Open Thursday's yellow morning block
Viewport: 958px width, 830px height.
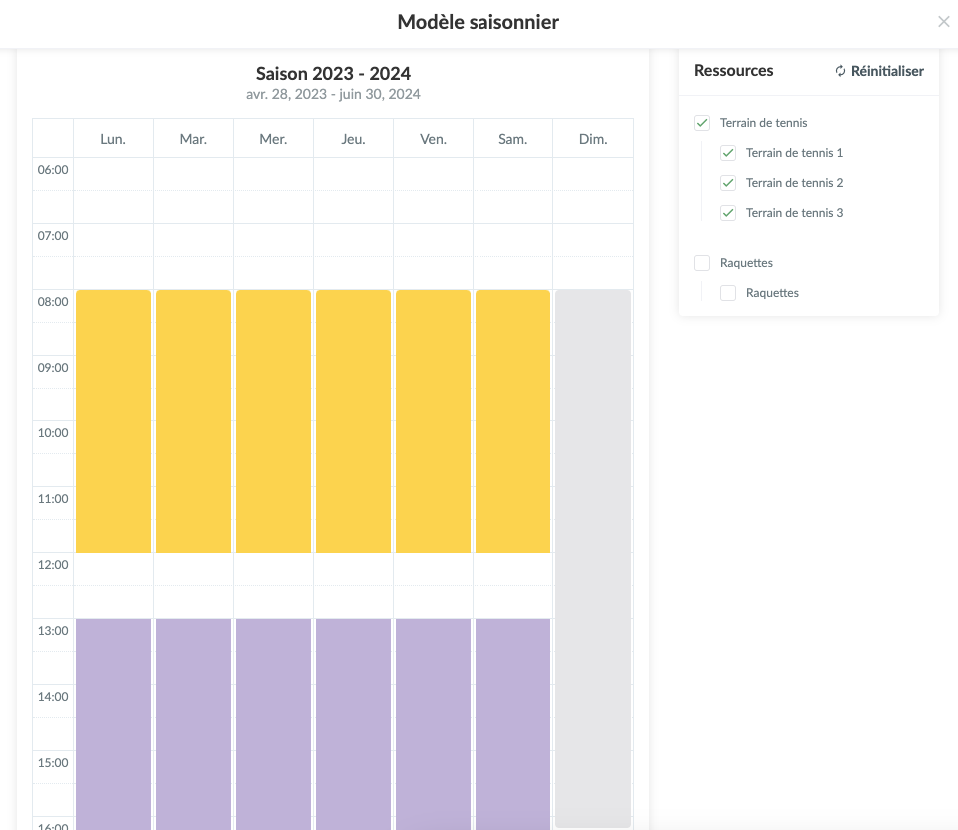354,421
